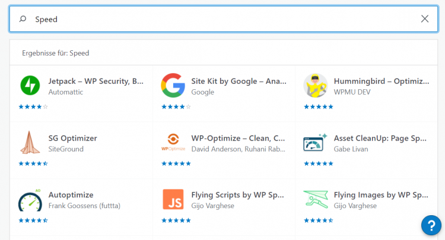Open the blue question mark help button
The width and height of the screenshot is (445, 240).
[x=431, y=225]
